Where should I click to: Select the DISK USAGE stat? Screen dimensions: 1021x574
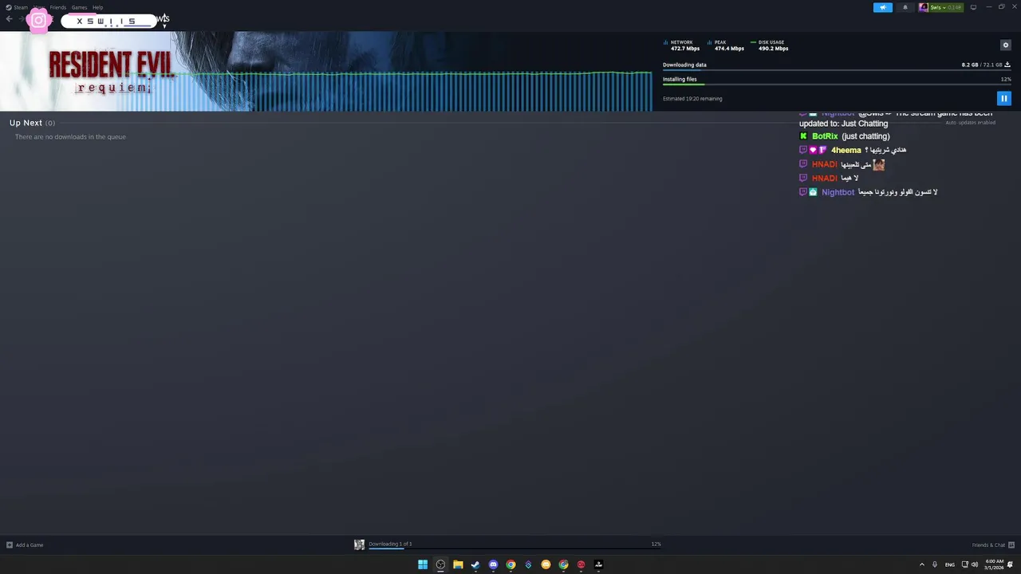click(770, 45)
